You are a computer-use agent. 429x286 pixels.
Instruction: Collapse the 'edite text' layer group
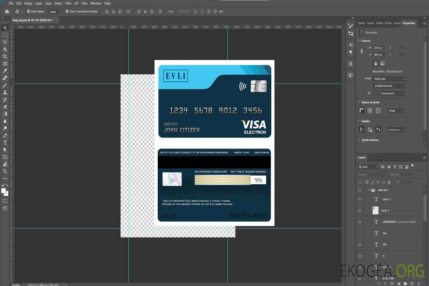(x=369, y=190)
